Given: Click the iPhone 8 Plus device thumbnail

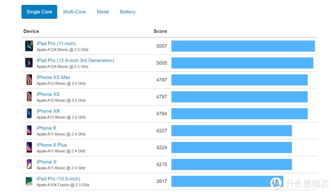Looking at the screenshot, I should point(29,147).
